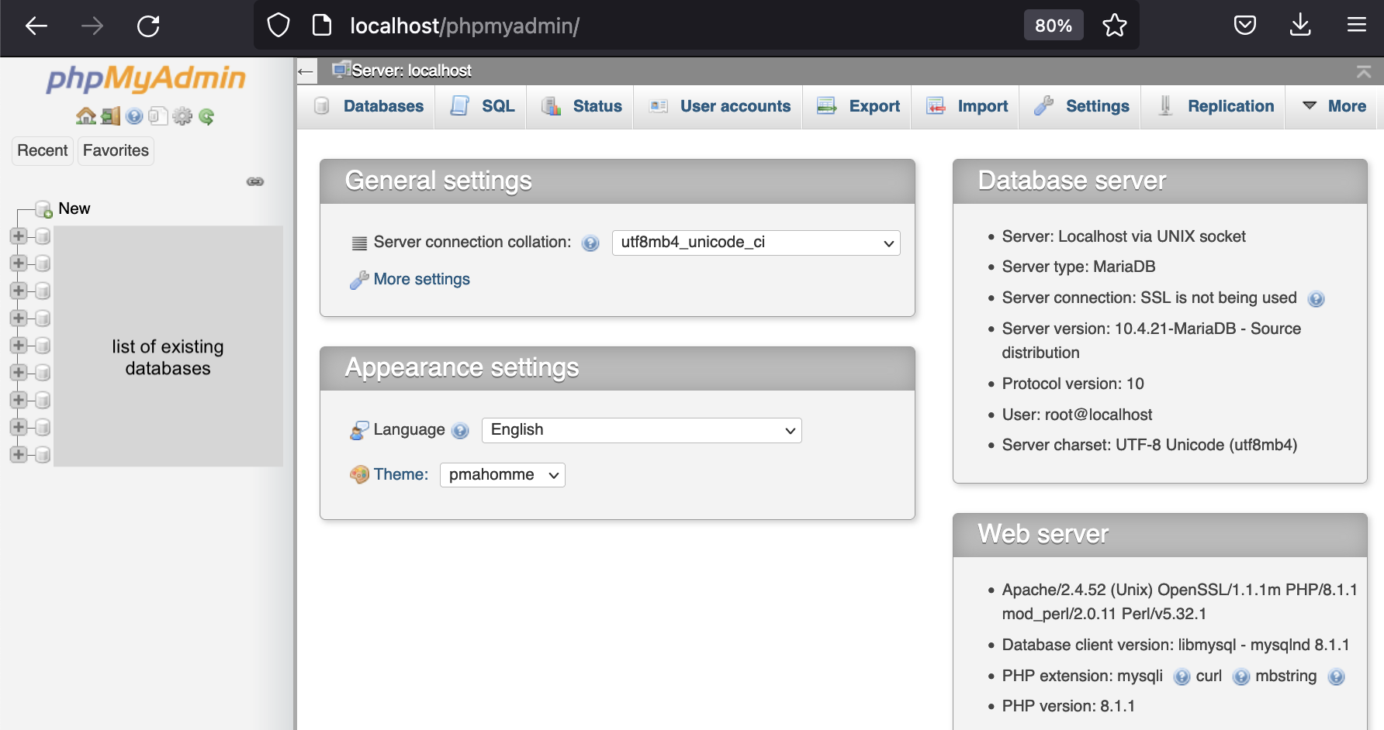This screenshot has height=730, width=1384.
Task: Click the 'Database server' panel heading
Action: pos(1071,181)
